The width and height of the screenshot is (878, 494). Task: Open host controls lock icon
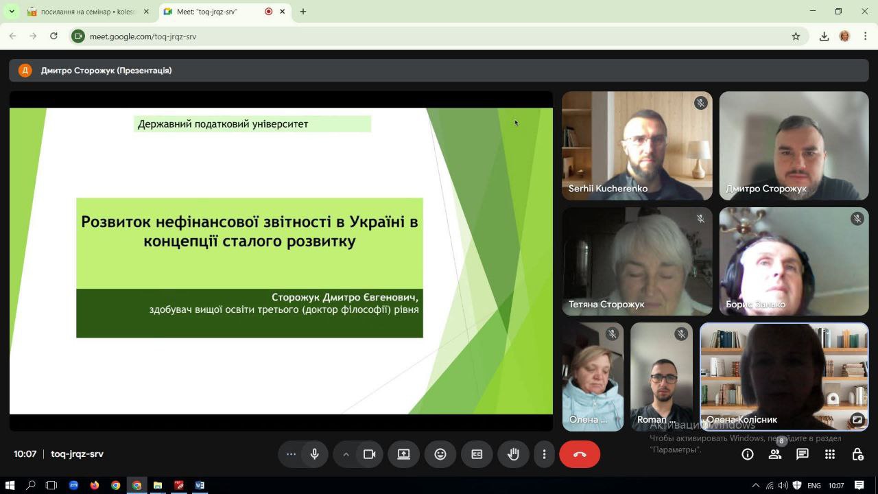point(857,454)
